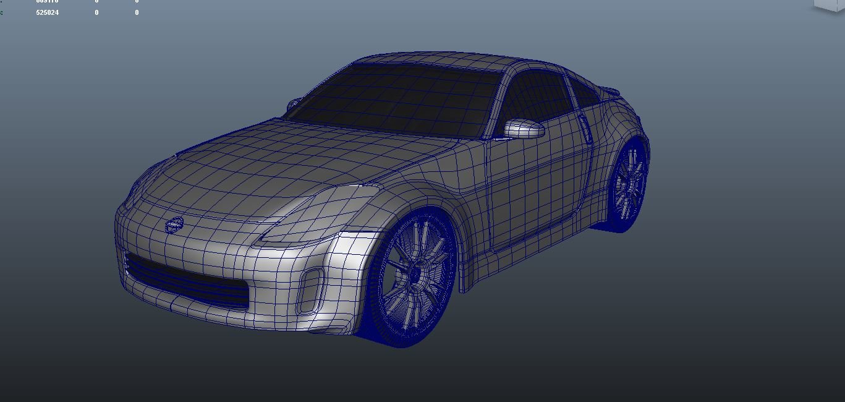Click the ViewCube in the top-right corner
The height and width of the screenshot is (402, 845).
coord(828,5)
